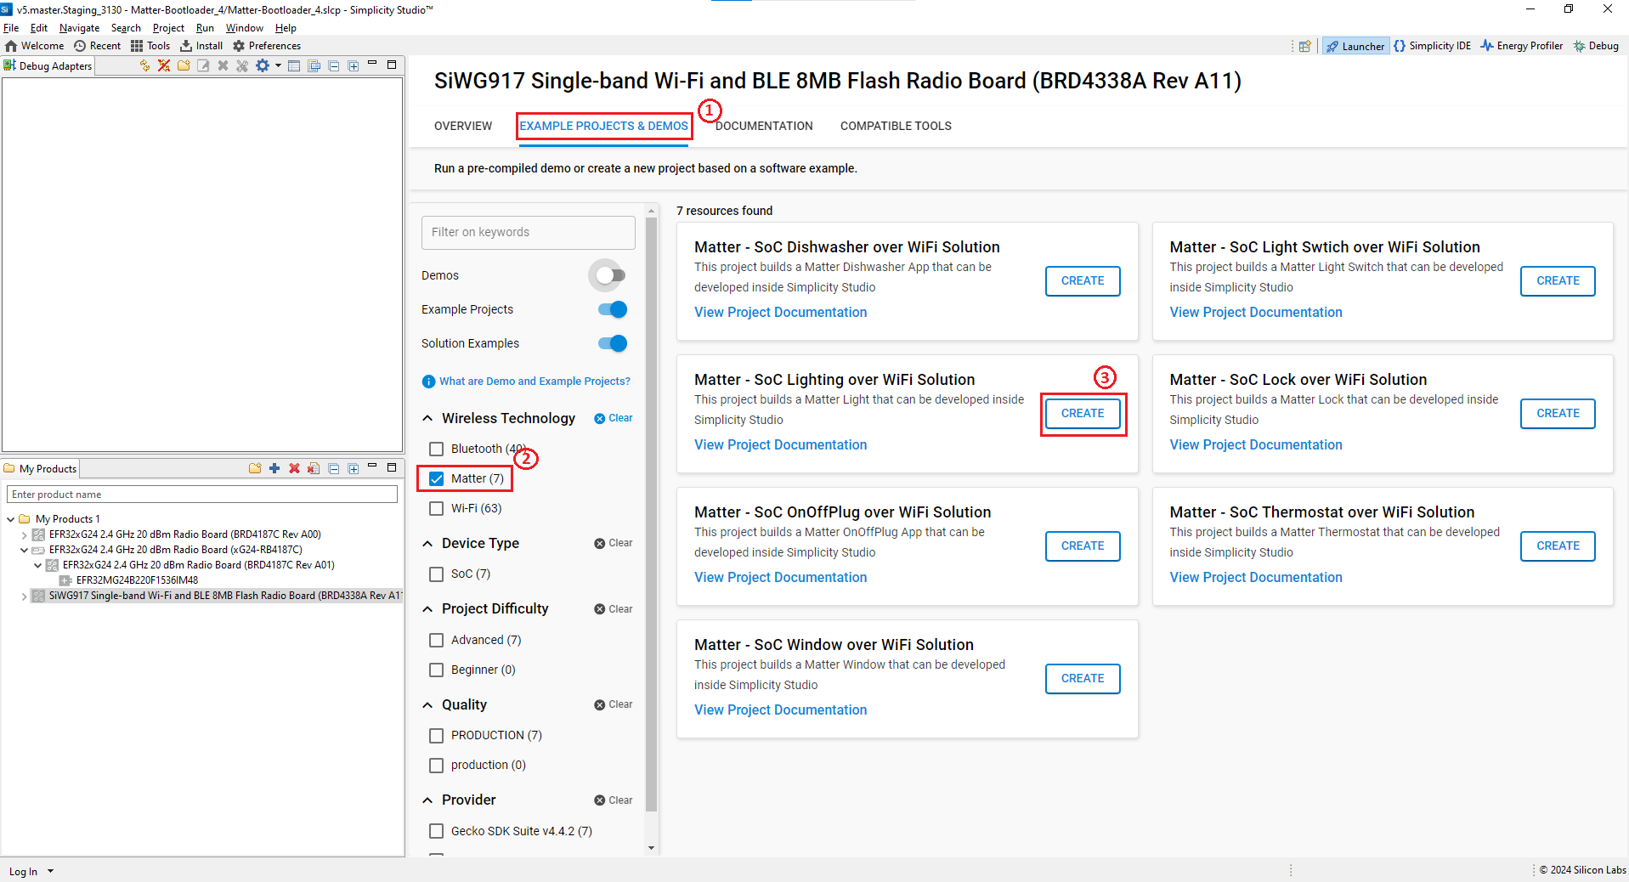Click the new folder icon in My Products

[255, 468]
